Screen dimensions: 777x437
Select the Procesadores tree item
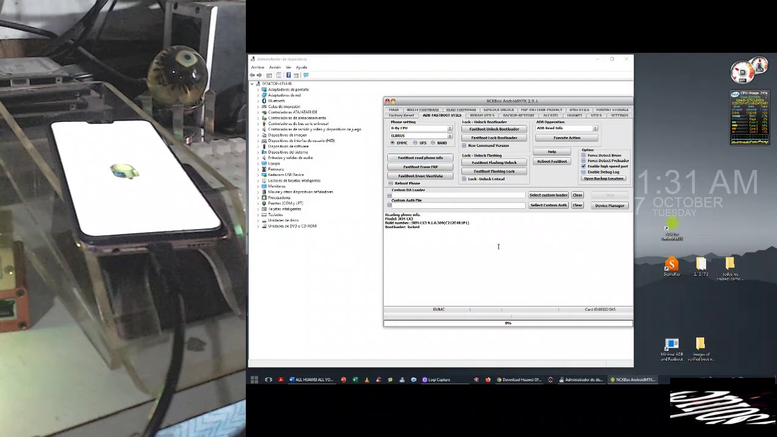(x=279, y=198)
